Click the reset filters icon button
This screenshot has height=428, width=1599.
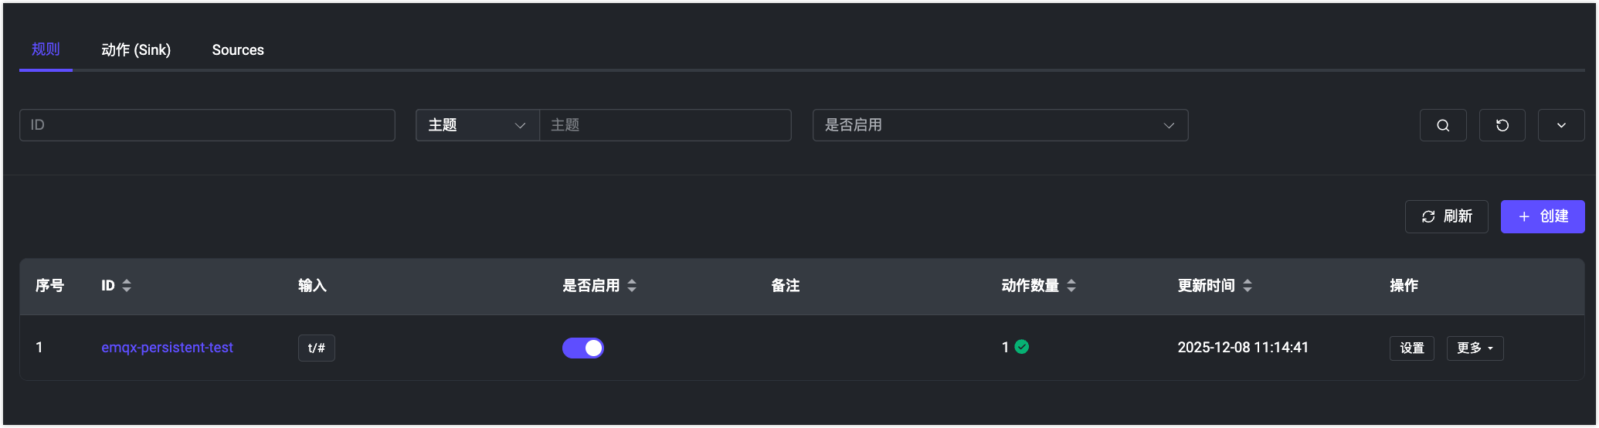click(x=1502, y=125)
